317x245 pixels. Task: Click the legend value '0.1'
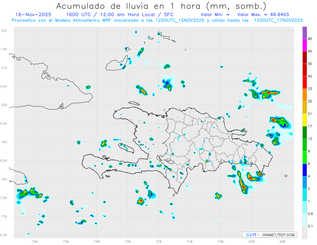311,226
